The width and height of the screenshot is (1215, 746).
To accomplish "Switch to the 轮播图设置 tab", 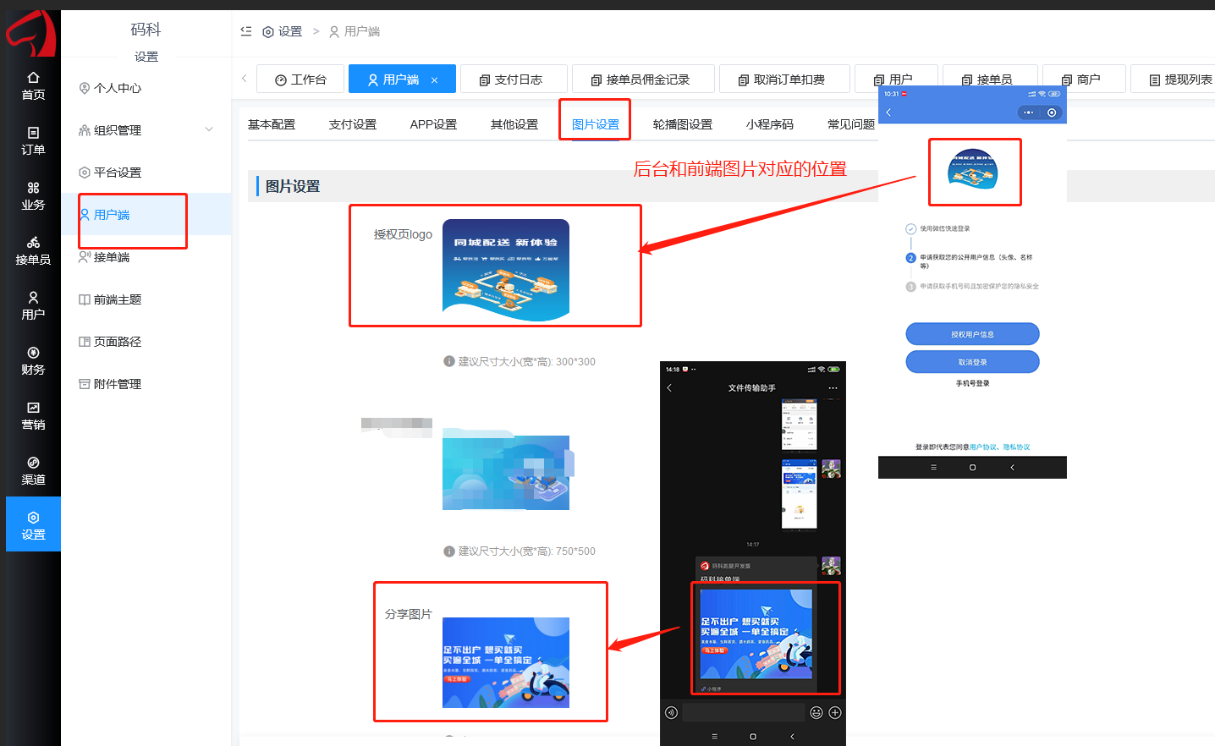I will 682,124.
